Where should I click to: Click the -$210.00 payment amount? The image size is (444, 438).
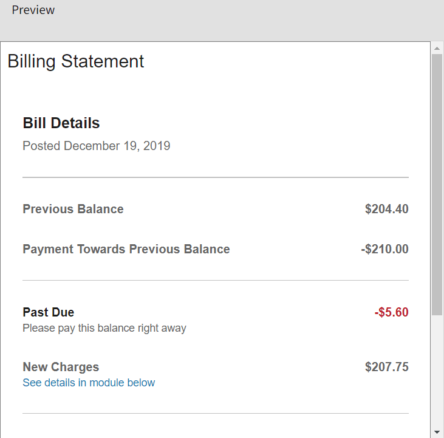pyautogui.click(x=384, y=249)
